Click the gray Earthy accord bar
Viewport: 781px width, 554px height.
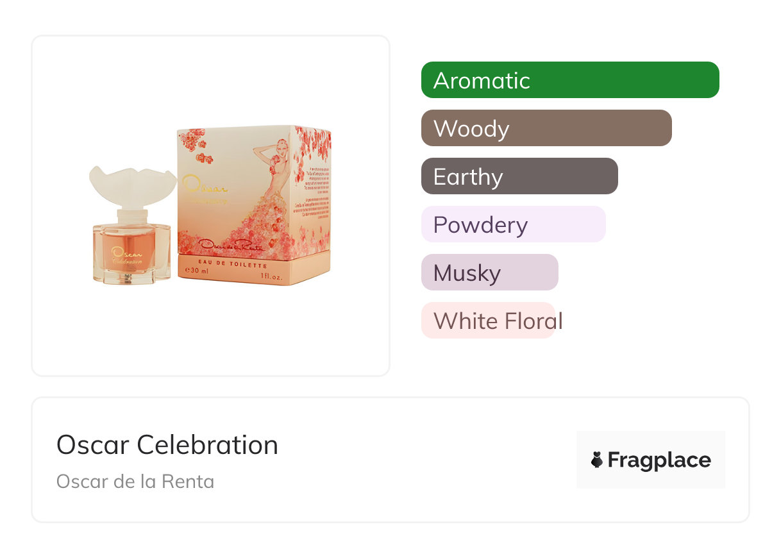click(519, 176)
